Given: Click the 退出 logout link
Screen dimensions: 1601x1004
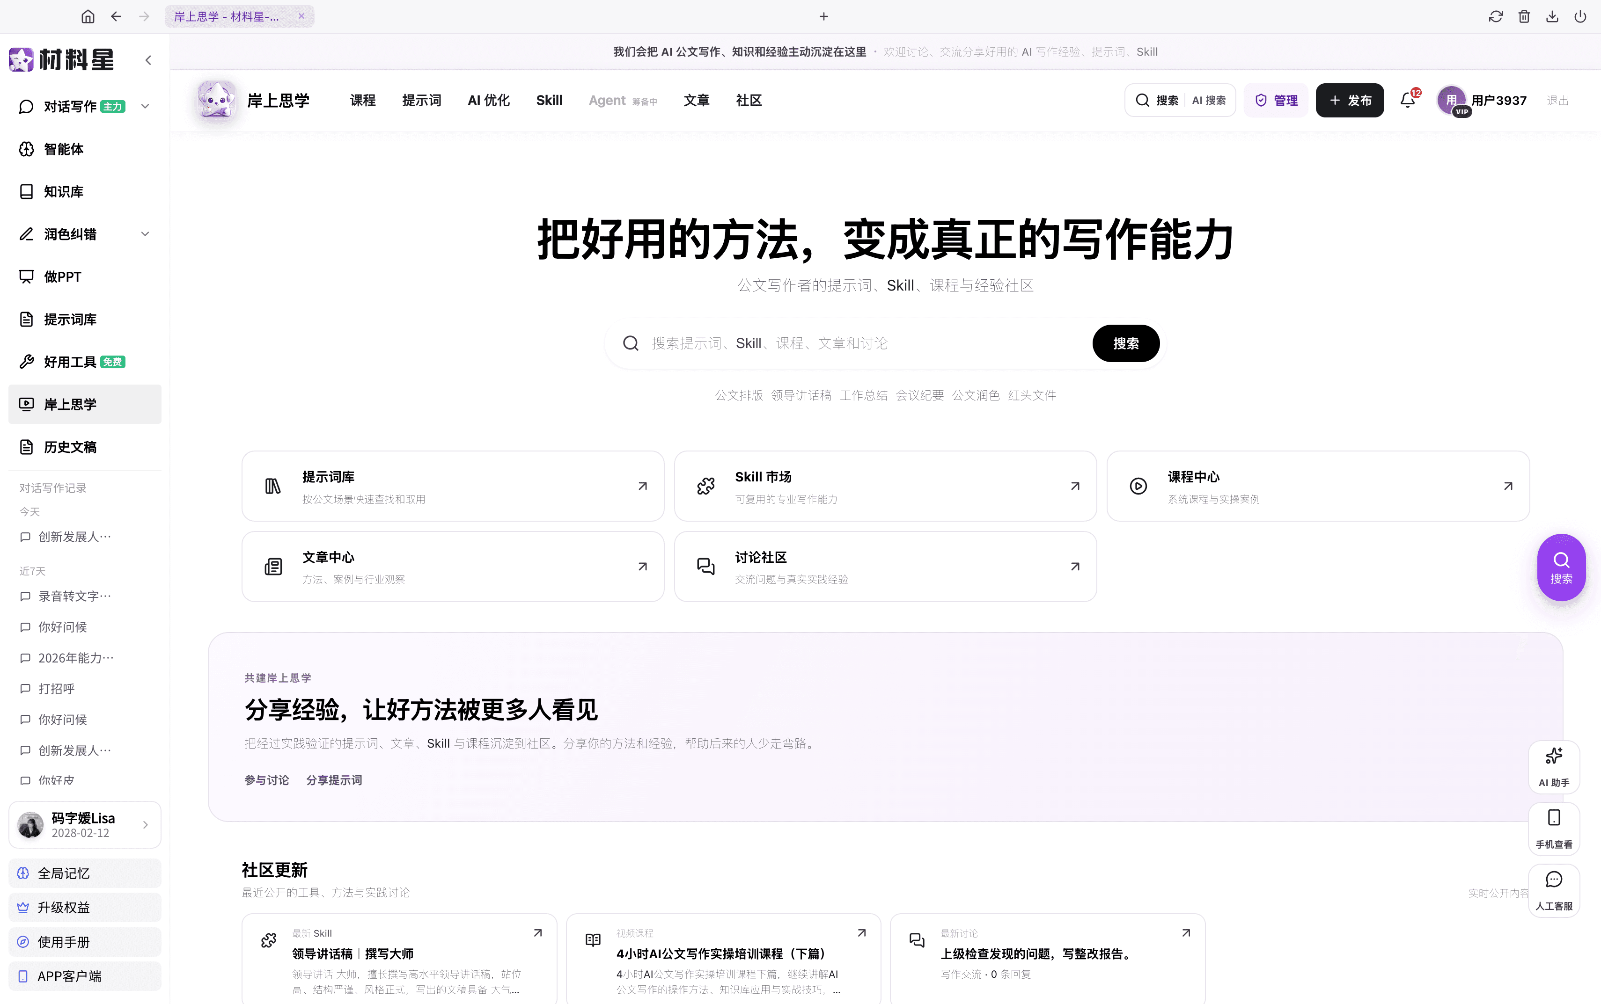Looking at the screenshot, I should click(x=1557, y=100).
